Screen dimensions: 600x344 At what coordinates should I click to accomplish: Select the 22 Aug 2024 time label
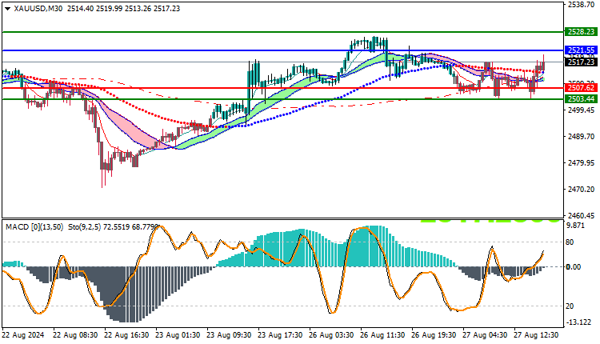23,335
